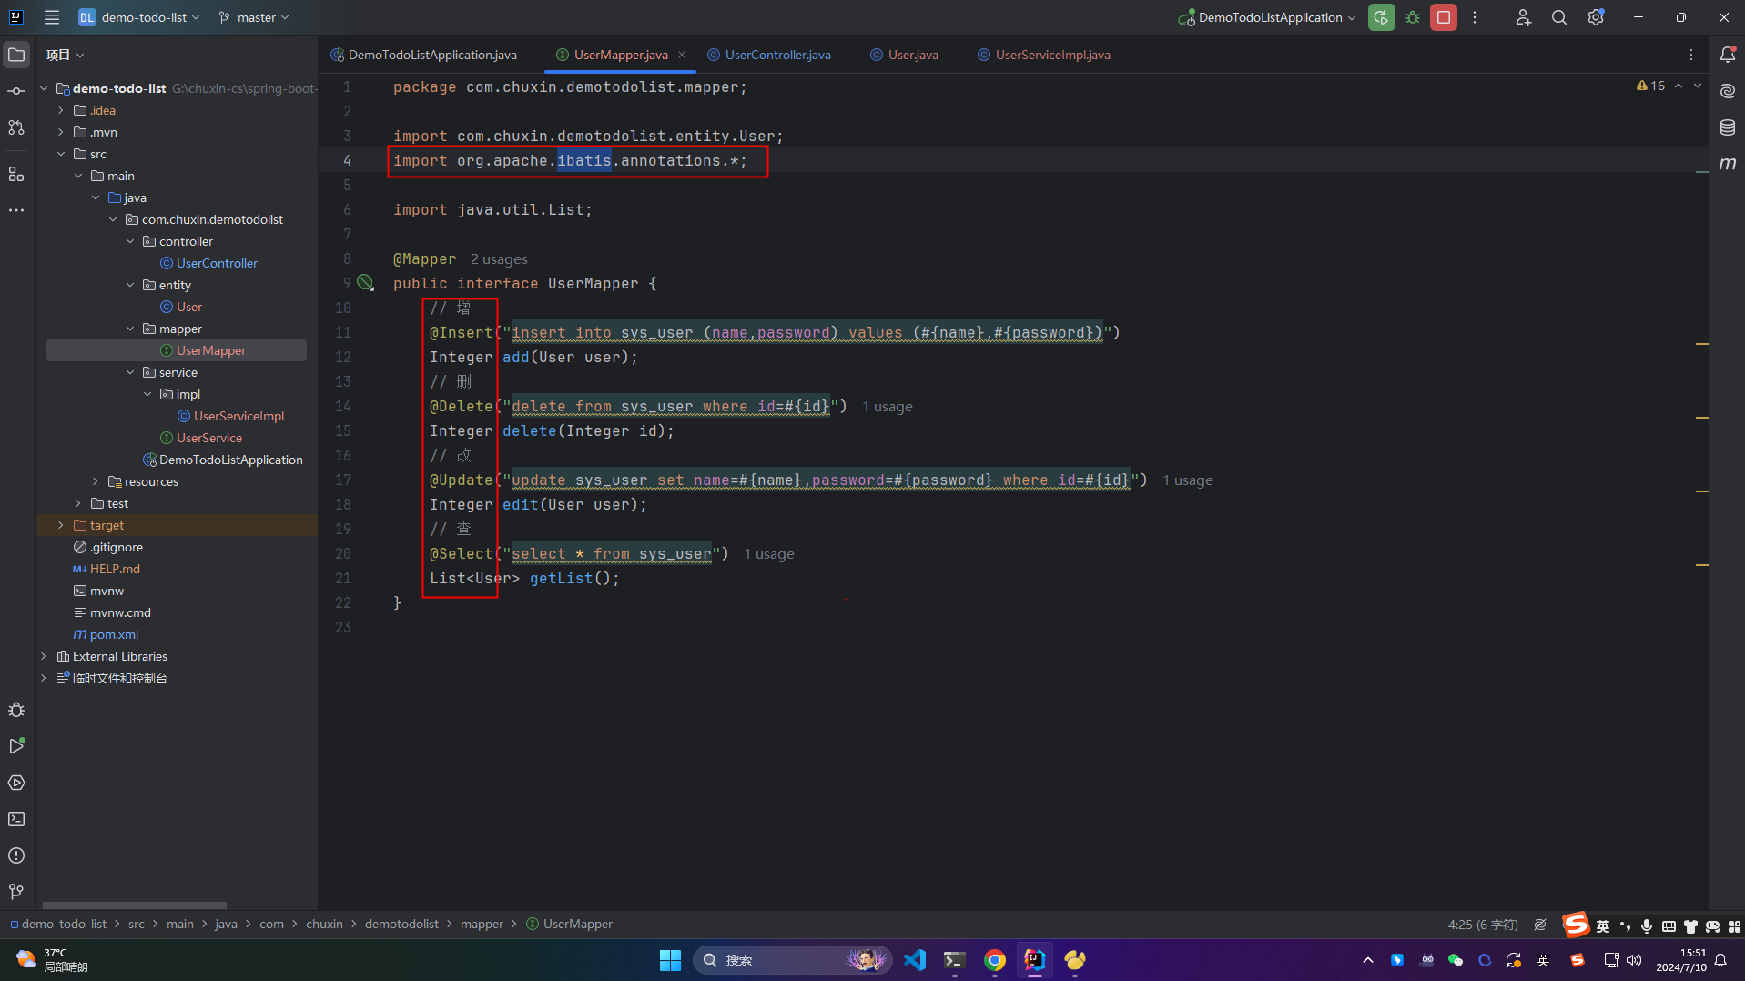Image resolution: width=1745 pixels, height=981 pixels.
Task: Open the Windows Start menu
Action: point(670,960)
